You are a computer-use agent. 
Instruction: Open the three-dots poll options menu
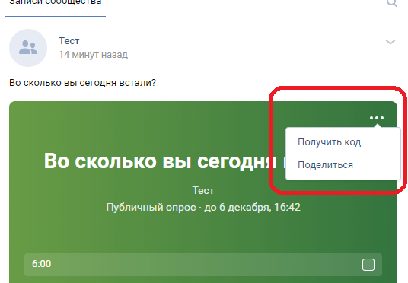tap(377, 118)
